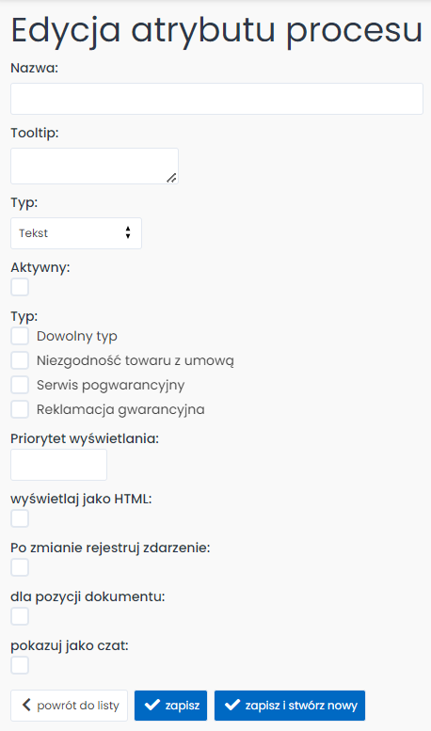The width and height of the screenshot is (431, 731).
Task: Click the up-down arrows on Typ select
Action: click(x=128, y=232)
